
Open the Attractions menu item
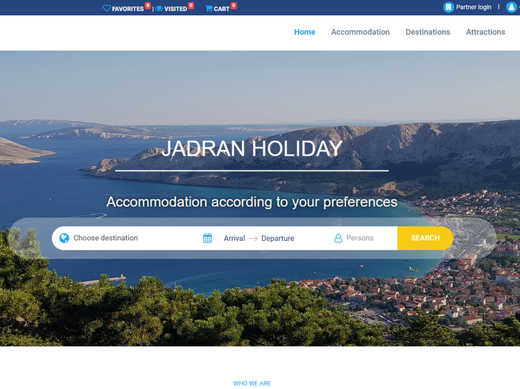pos(485,32)
